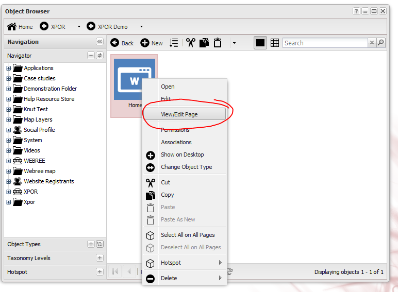Select the WEBREE website node
This screenshot has height=292, width=398.
coord(34,161)
